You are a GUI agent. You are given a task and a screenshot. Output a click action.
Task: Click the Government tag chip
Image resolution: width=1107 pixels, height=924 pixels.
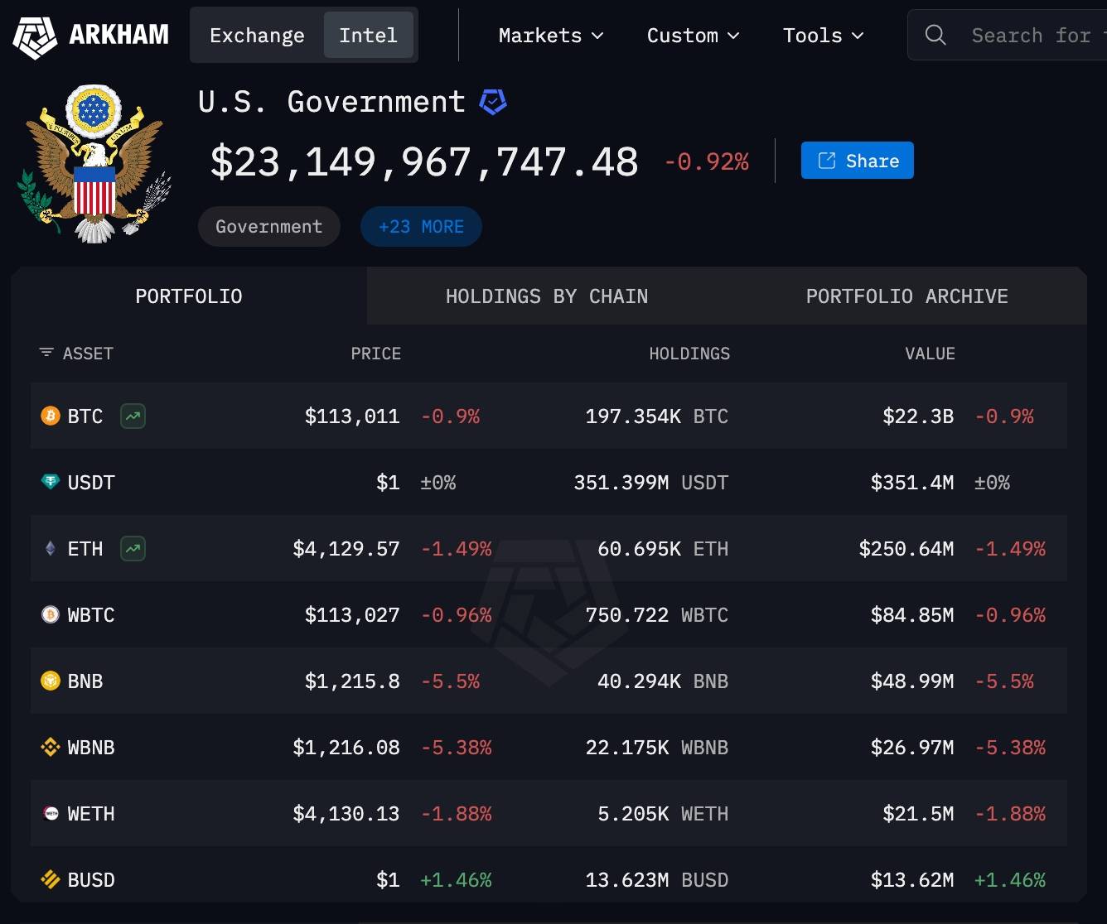pos(268,227)
